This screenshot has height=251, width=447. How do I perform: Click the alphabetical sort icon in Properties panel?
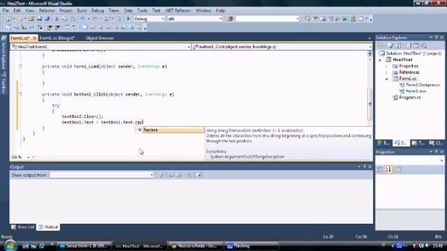coord(388,169)
